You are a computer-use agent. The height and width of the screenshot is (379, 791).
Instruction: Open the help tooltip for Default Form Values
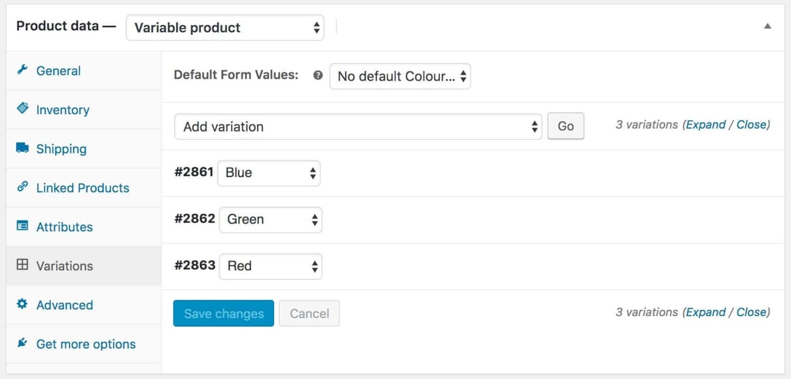tap(318, 75)
